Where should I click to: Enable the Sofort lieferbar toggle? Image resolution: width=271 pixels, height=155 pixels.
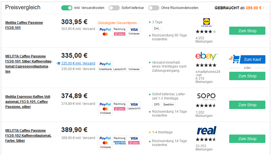(x=114, y=8)
